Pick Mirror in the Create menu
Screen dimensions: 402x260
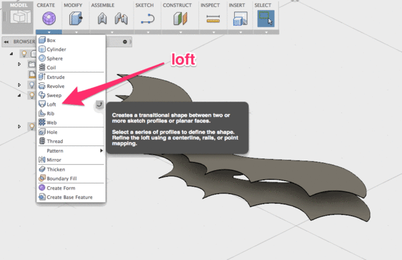tap(71, 160)
